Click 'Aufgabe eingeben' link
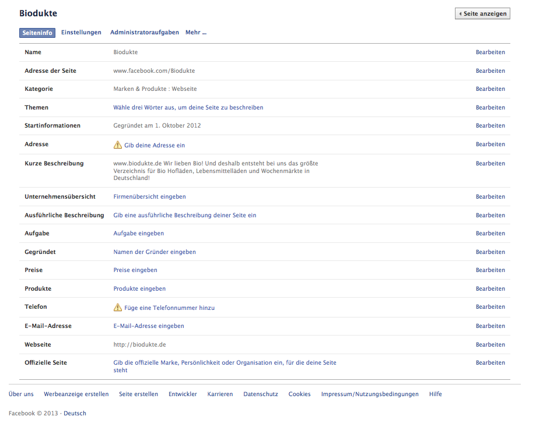The width and height of the screenshot is (550, 434). tap(138, 233)
